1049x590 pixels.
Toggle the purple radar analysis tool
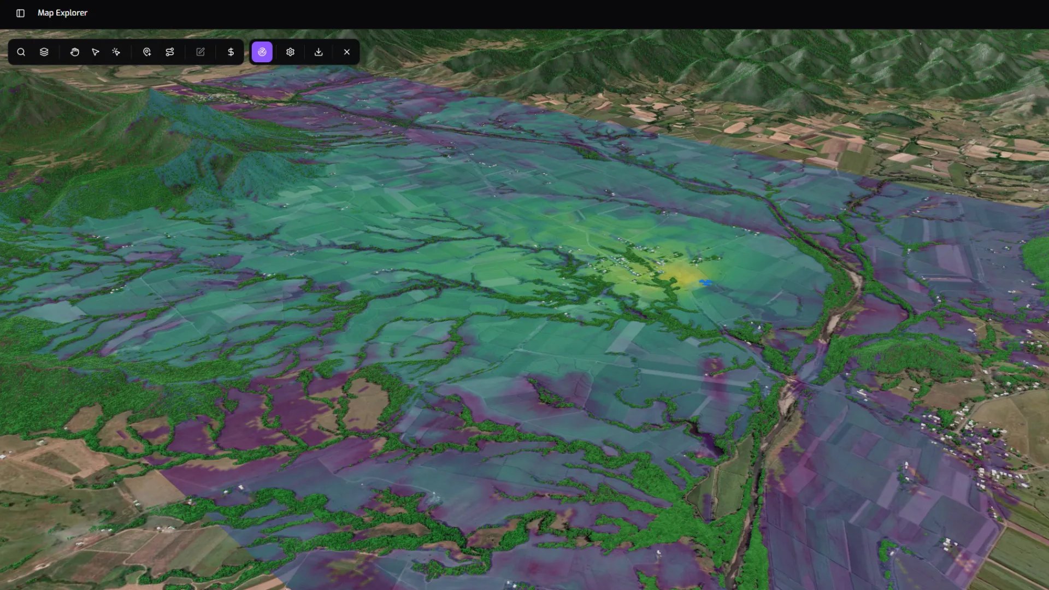click(262, 52)
